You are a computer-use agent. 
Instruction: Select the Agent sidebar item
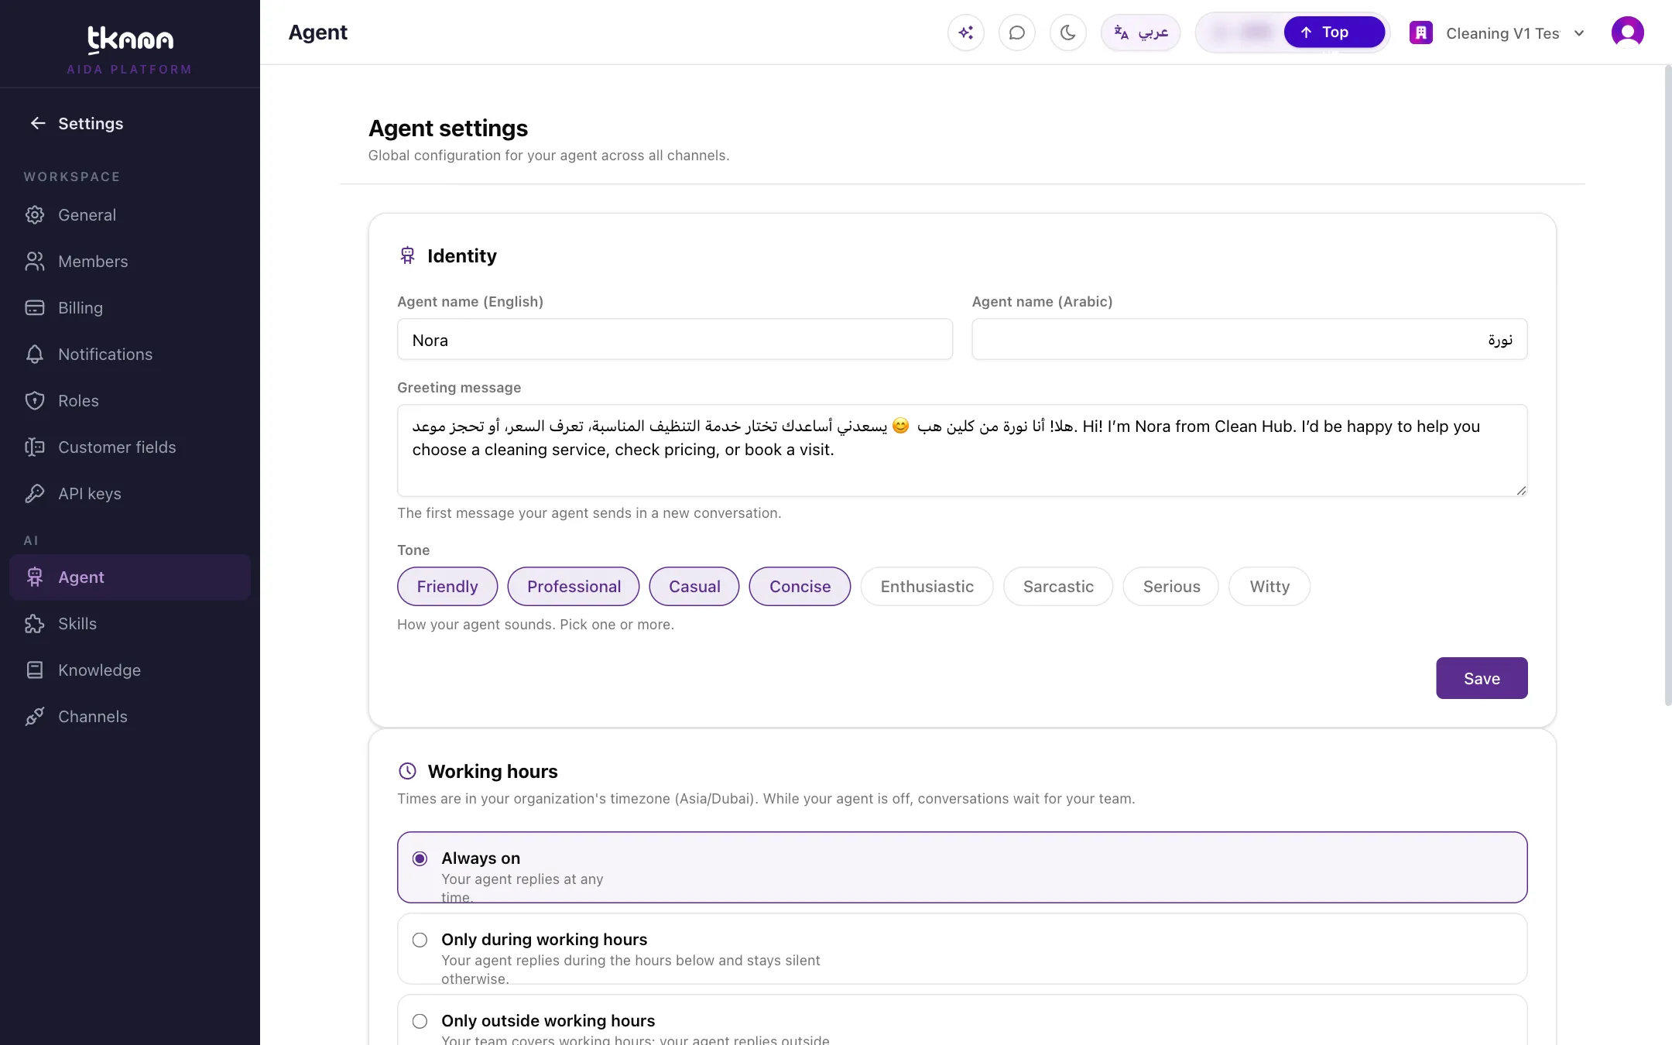[x=130, y=577]
